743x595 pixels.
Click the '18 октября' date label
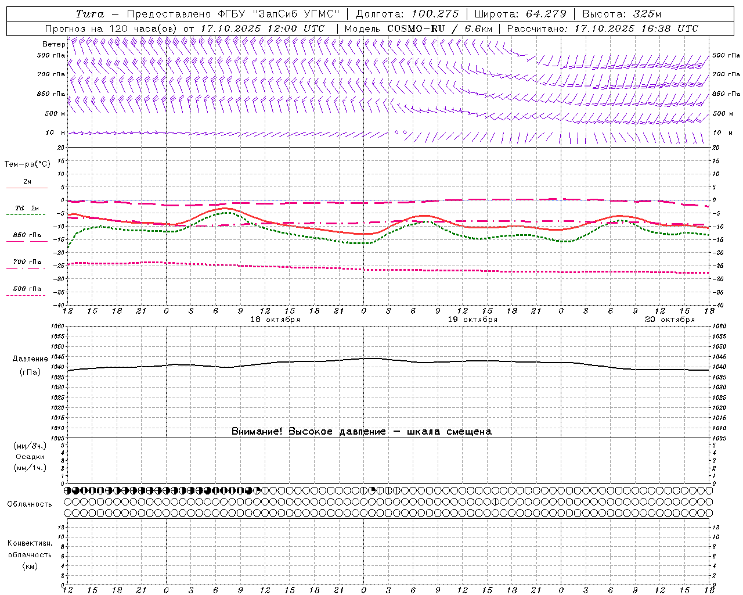coord(275,320)
